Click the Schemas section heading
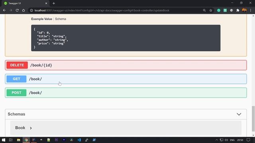 pos(16,114)
